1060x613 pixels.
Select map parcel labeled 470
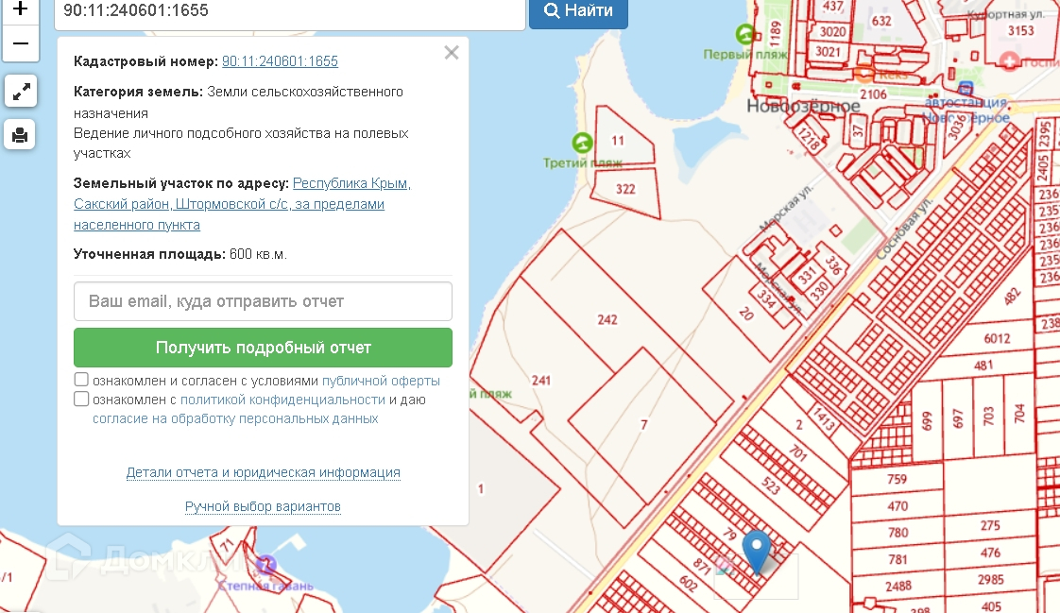tap(898, 506)
